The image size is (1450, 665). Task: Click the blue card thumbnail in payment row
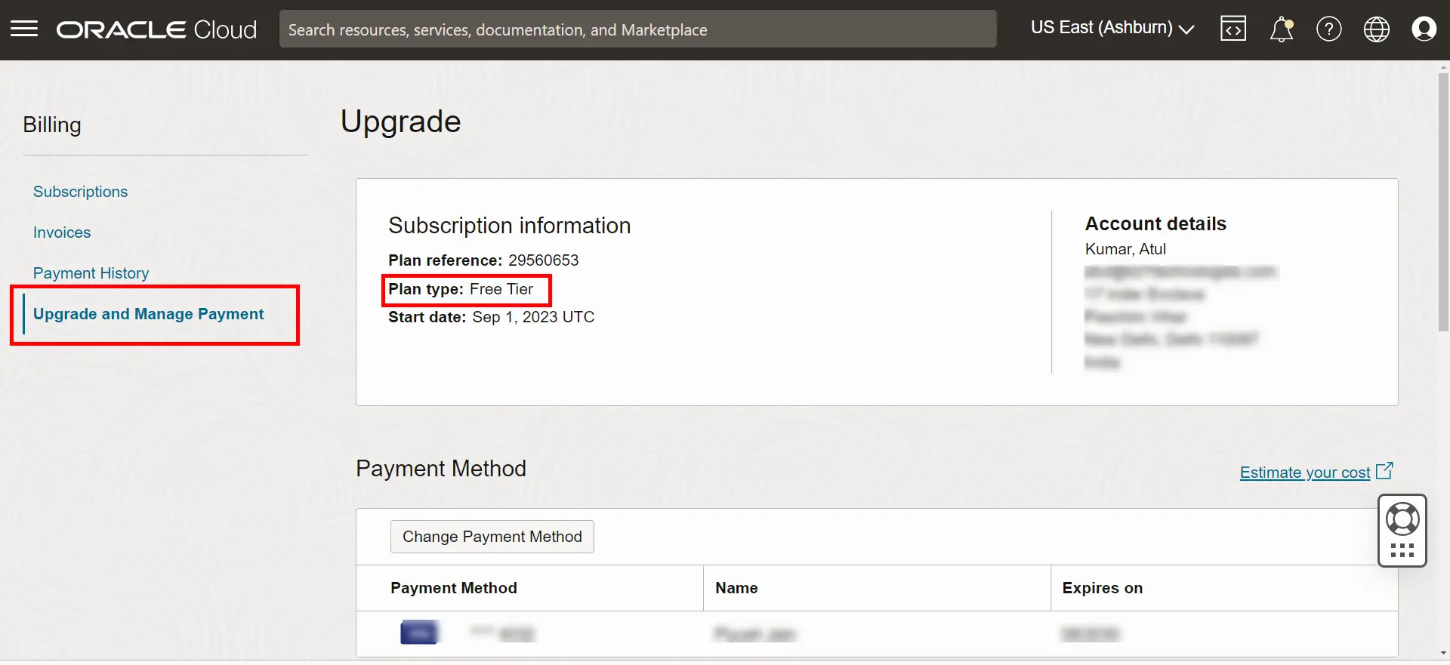click(419, 633)
